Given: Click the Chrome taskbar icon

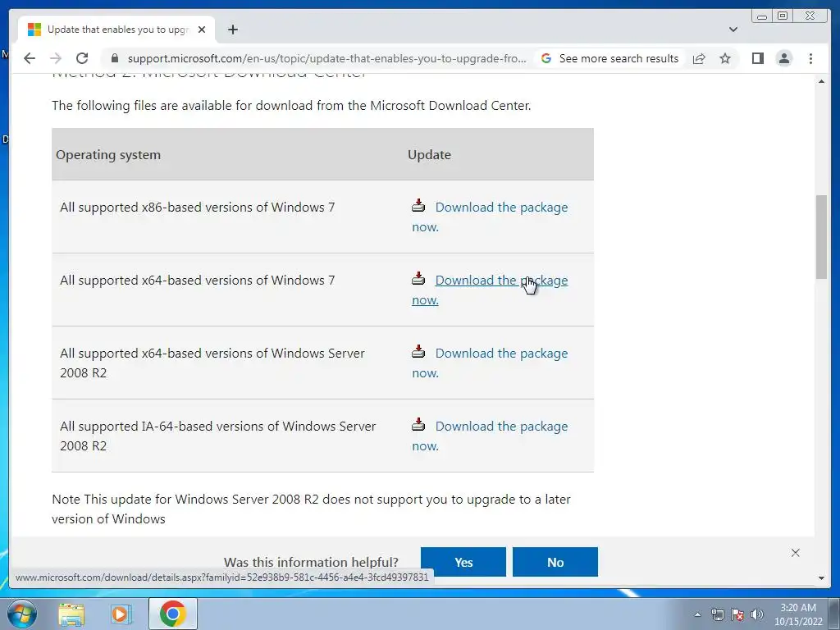Looking at the screenshot, I should tap(172, 614).
